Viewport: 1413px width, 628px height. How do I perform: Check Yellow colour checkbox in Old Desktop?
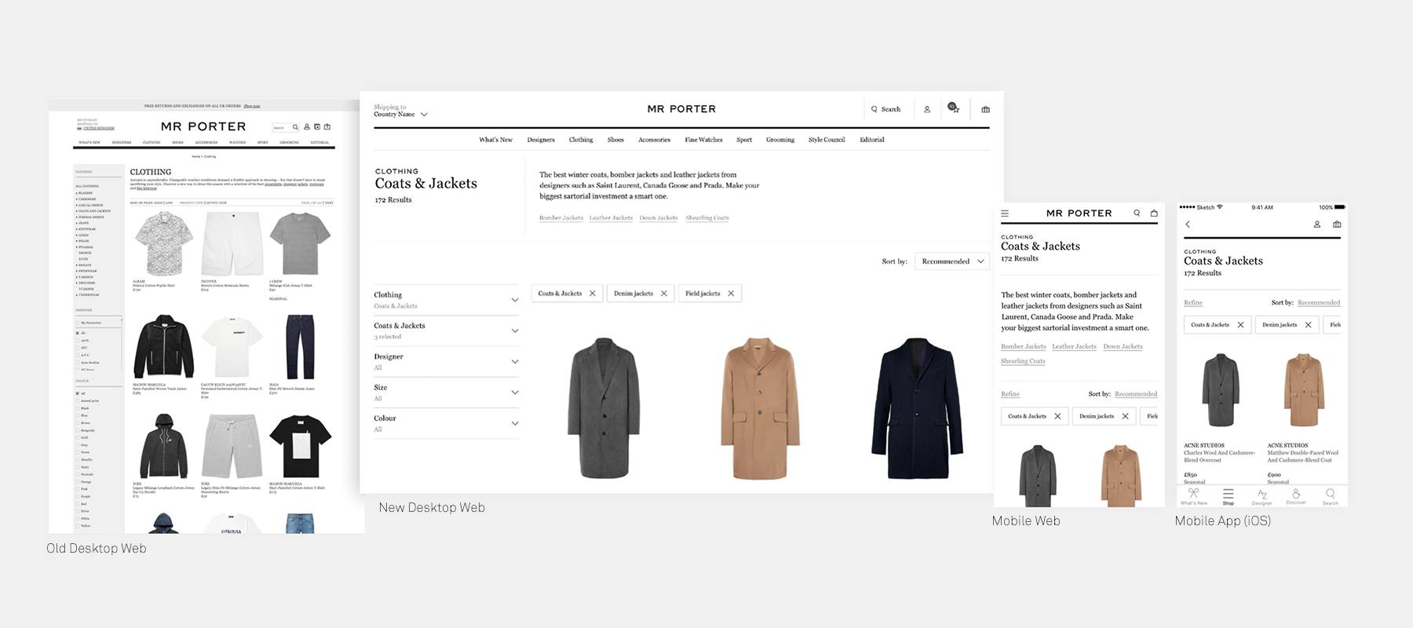(x=78, y=526)
